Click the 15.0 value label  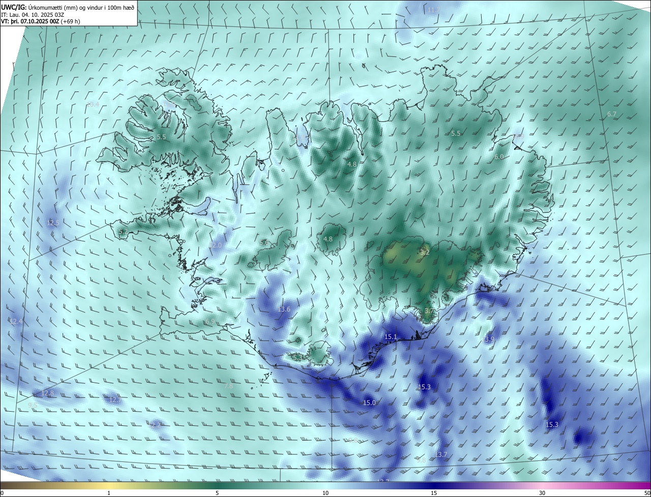(x=369, y=403)
